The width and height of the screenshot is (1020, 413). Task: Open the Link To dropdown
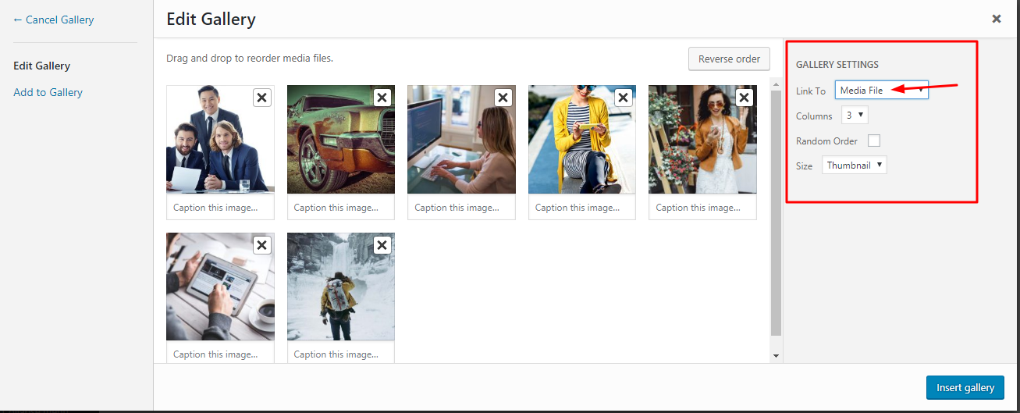[881, 91]
